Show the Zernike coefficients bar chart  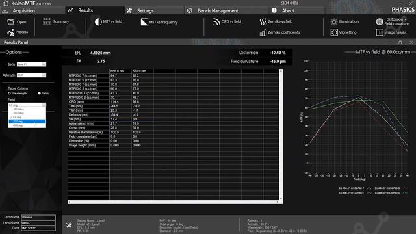click(280, 32)
